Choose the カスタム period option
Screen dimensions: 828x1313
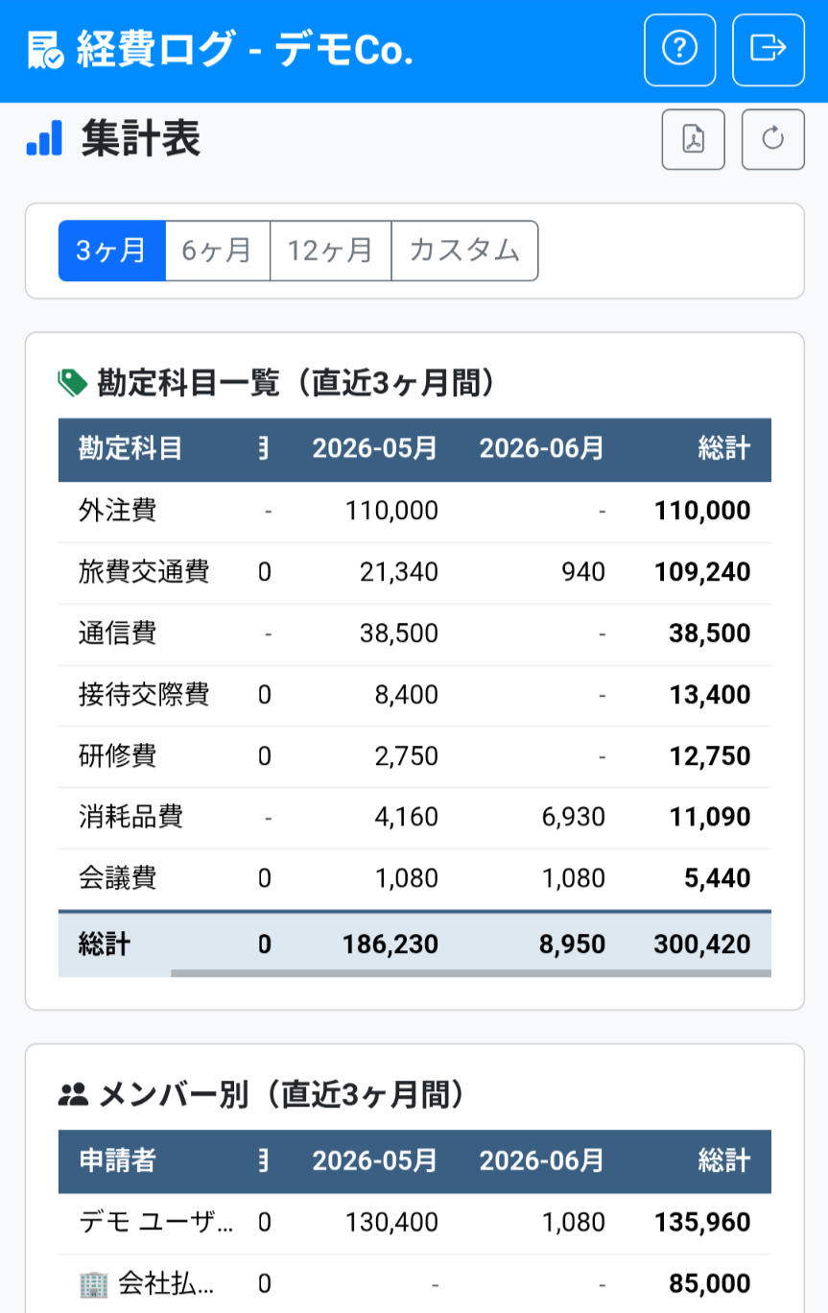[x=464, y=251]
